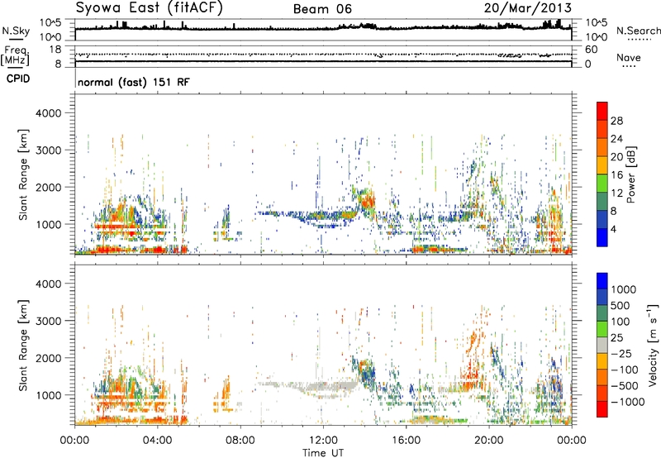
Task: Click the '2000' tick on the velocity panel
Action: click(48, 358)
